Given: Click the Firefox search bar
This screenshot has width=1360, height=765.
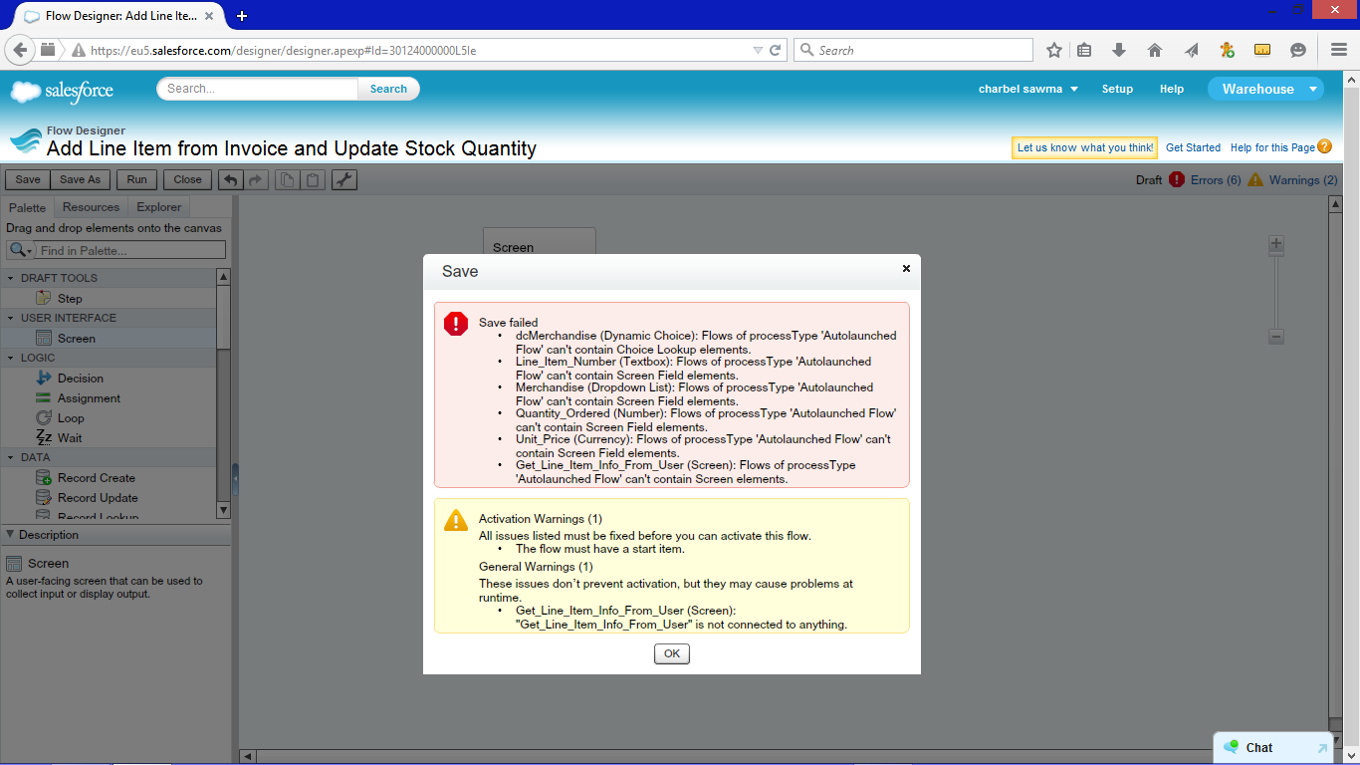Looking at the screenshot, I should pyautogui.click(x=913, y=50).
